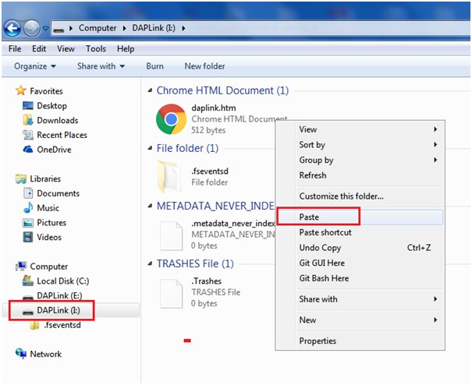This screenshot has width=472, height=385.
Task: Select the .fseventsd folder icon in file list
Action: pyautogui.click(x=171, y=176)
